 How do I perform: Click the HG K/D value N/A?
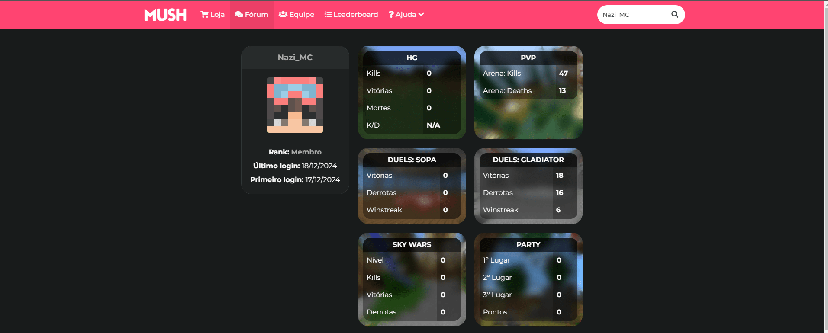point(433,125)
